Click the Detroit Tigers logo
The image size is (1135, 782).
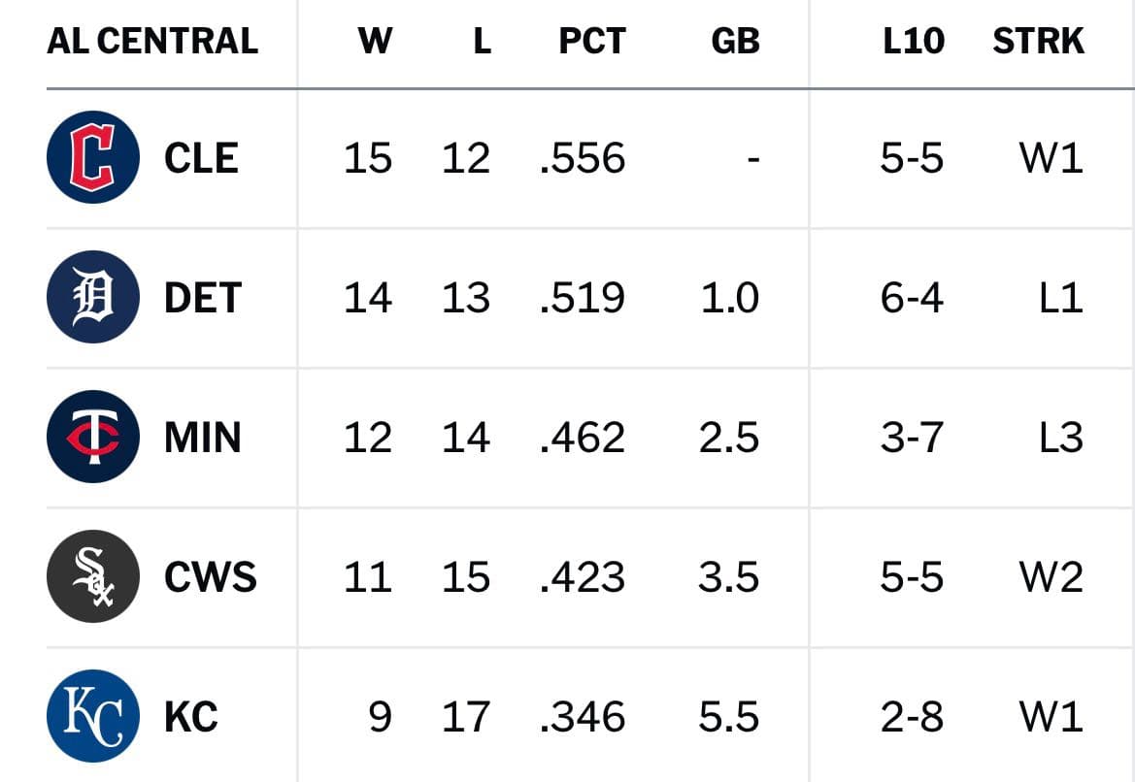(92, 297)
